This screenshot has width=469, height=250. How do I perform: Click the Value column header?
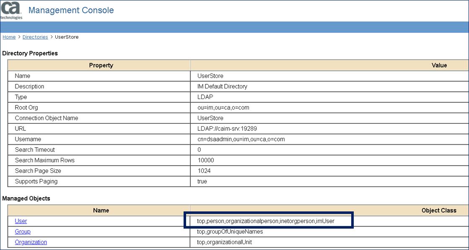pos(439,65)
